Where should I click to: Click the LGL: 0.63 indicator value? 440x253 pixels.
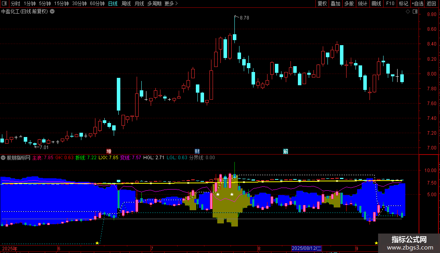pos(177,158)
